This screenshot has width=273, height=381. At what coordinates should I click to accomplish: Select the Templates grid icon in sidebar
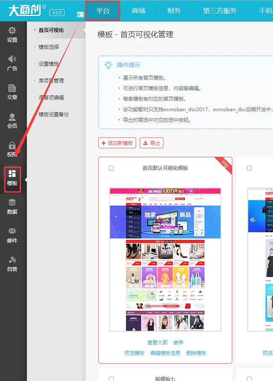tap(12, 174)
